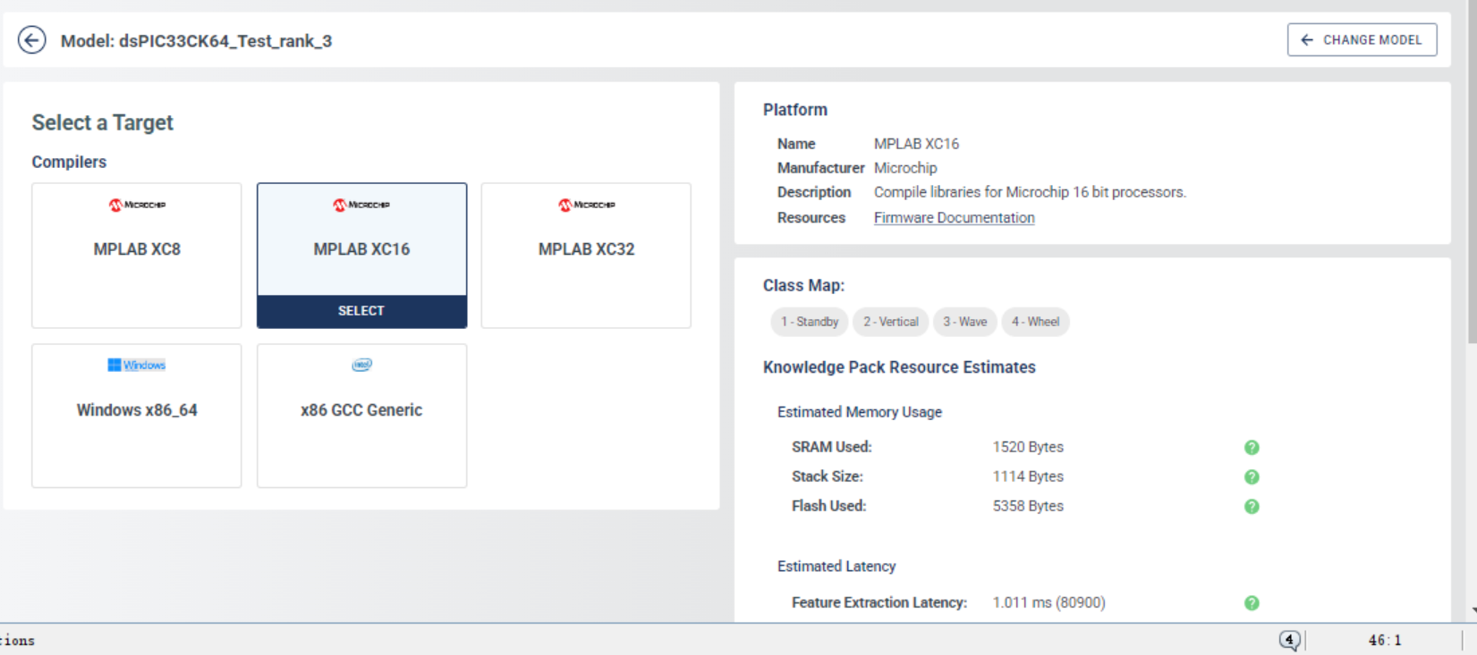This screenshot has height=655, width=1477.
Task: Click the green help icon for Stack Size
Action: 1252,477
